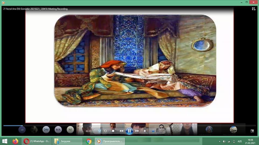The height and width of the screenshot is (145, 259).
Task: Click the DM participant avatar
Action: (x=46, y=130)
